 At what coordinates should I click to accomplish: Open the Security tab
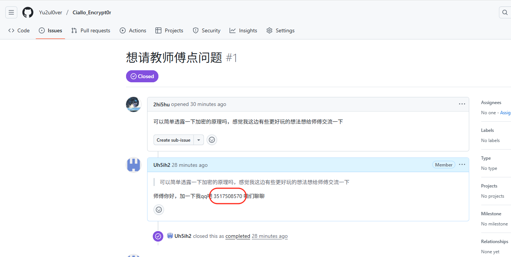207,30
